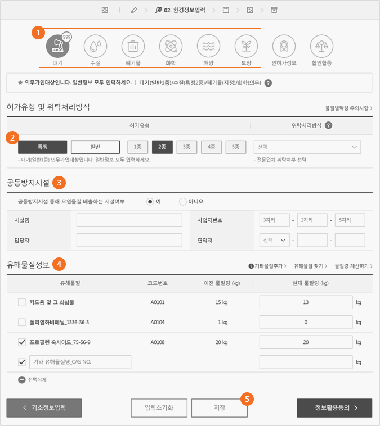Click the middle 연락처 number field

tap(312, 240)
